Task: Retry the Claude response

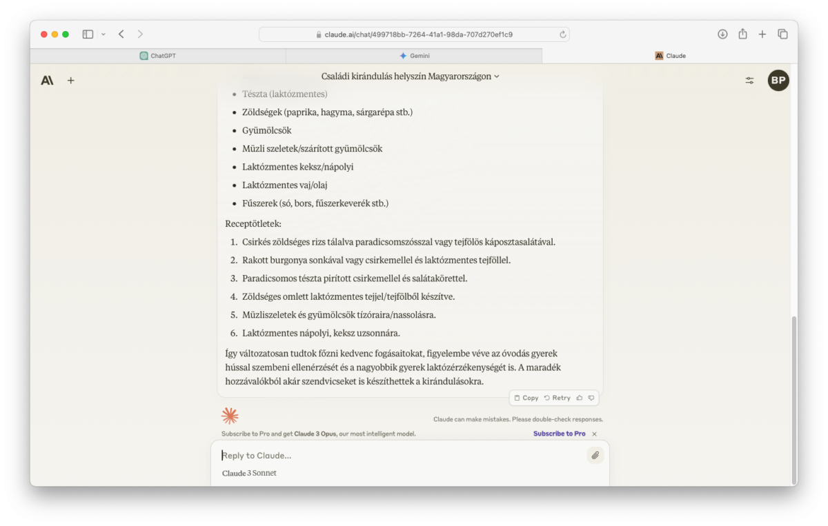Action: point(558,398)
